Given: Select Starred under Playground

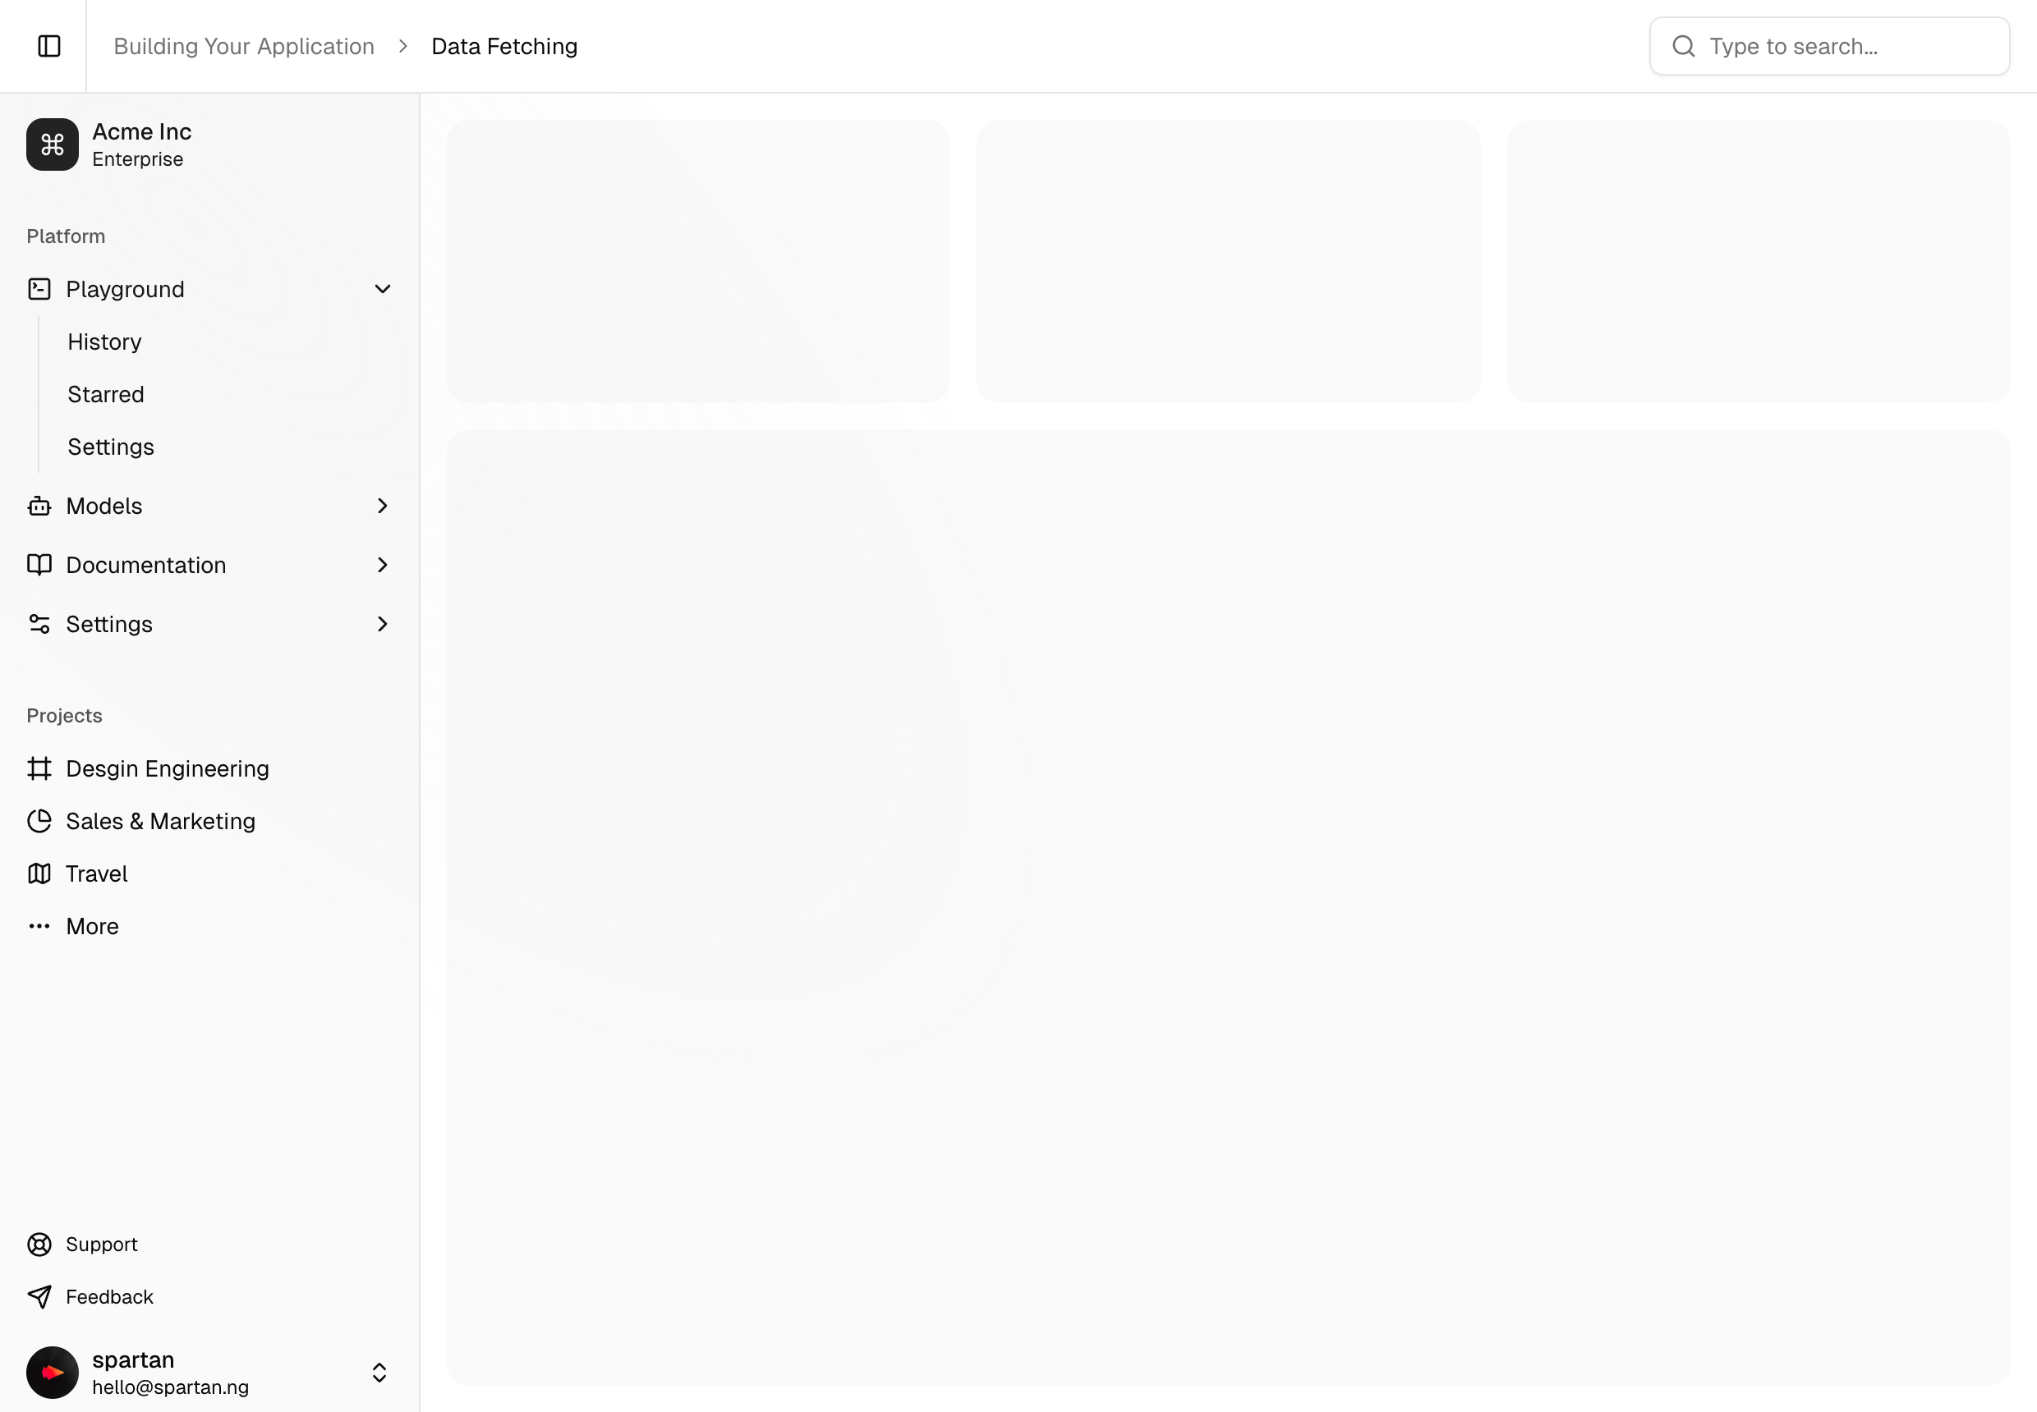Looking at the screenshot, I should coord(105,394).
